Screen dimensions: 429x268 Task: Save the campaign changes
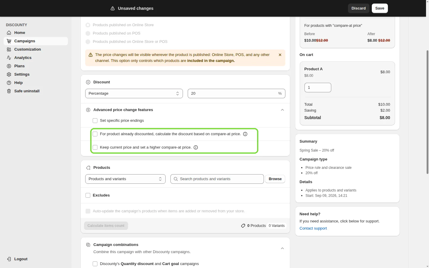coord(380,8)
